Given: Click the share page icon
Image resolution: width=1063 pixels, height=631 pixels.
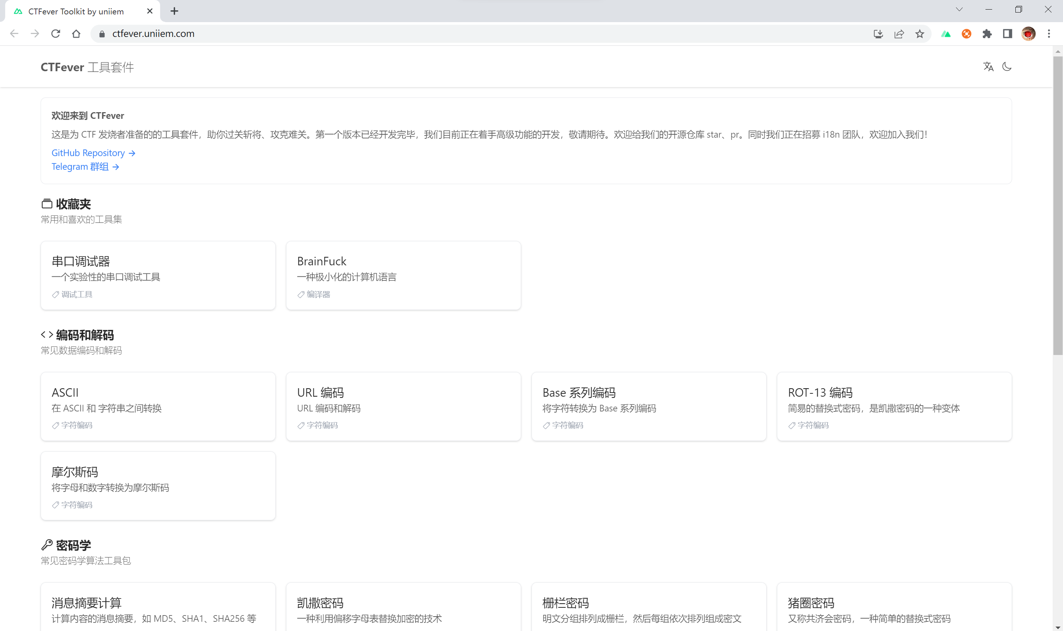Looking at the screenshot, I should click(x=899, y=34).
